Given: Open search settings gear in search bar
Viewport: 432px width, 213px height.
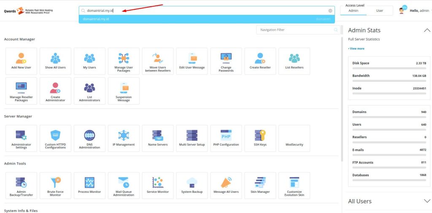Looking at the screenshot, I should (330, 11).
